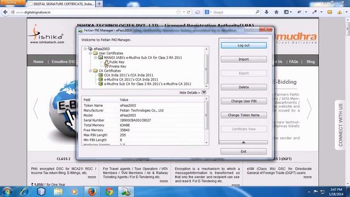Click the Firefox back arrow button

click(5, 12)
